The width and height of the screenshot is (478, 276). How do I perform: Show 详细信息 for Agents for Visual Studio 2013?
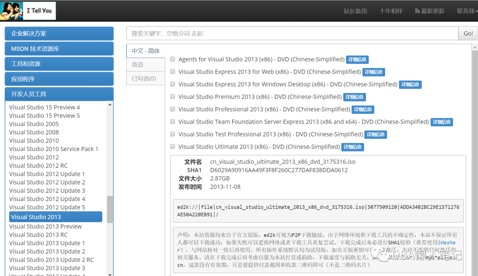click(357, 59)
